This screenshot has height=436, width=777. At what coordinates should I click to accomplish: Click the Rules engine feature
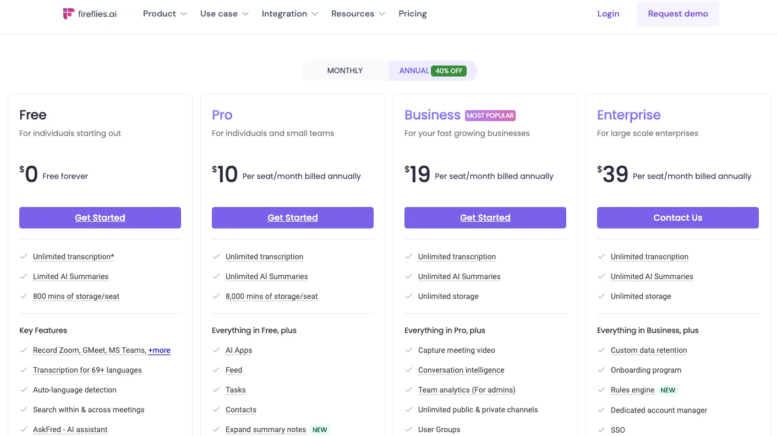pyautogui.click(x=632, y=390)
